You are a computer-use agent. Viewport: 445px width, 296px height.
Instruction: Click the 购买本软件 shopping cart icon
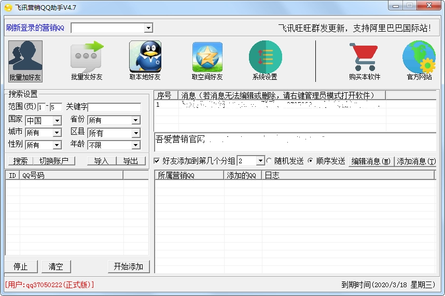pyautogui.click(x=365, y=61)
